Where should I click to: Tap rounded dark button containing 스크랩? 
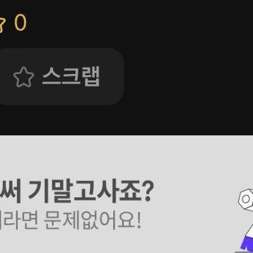tap(60, 77)
